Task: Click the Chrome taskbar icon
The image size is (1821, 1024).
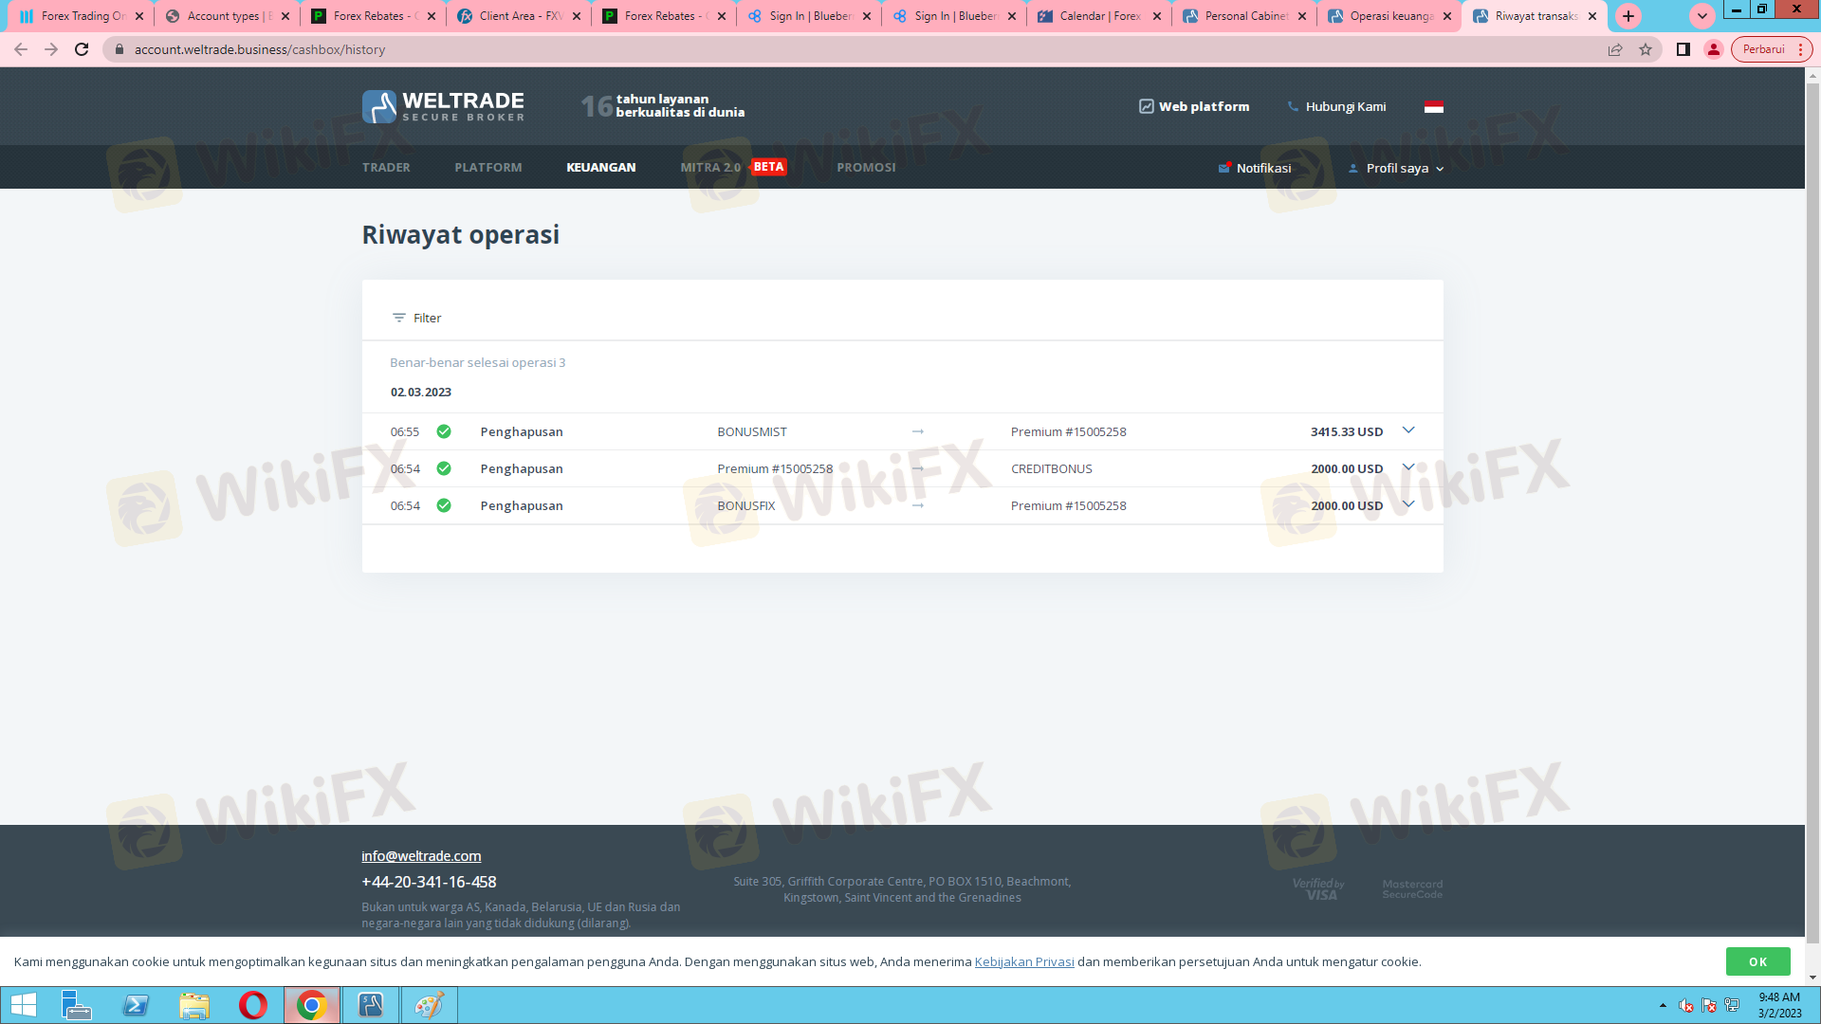Action: (312, 1005)
